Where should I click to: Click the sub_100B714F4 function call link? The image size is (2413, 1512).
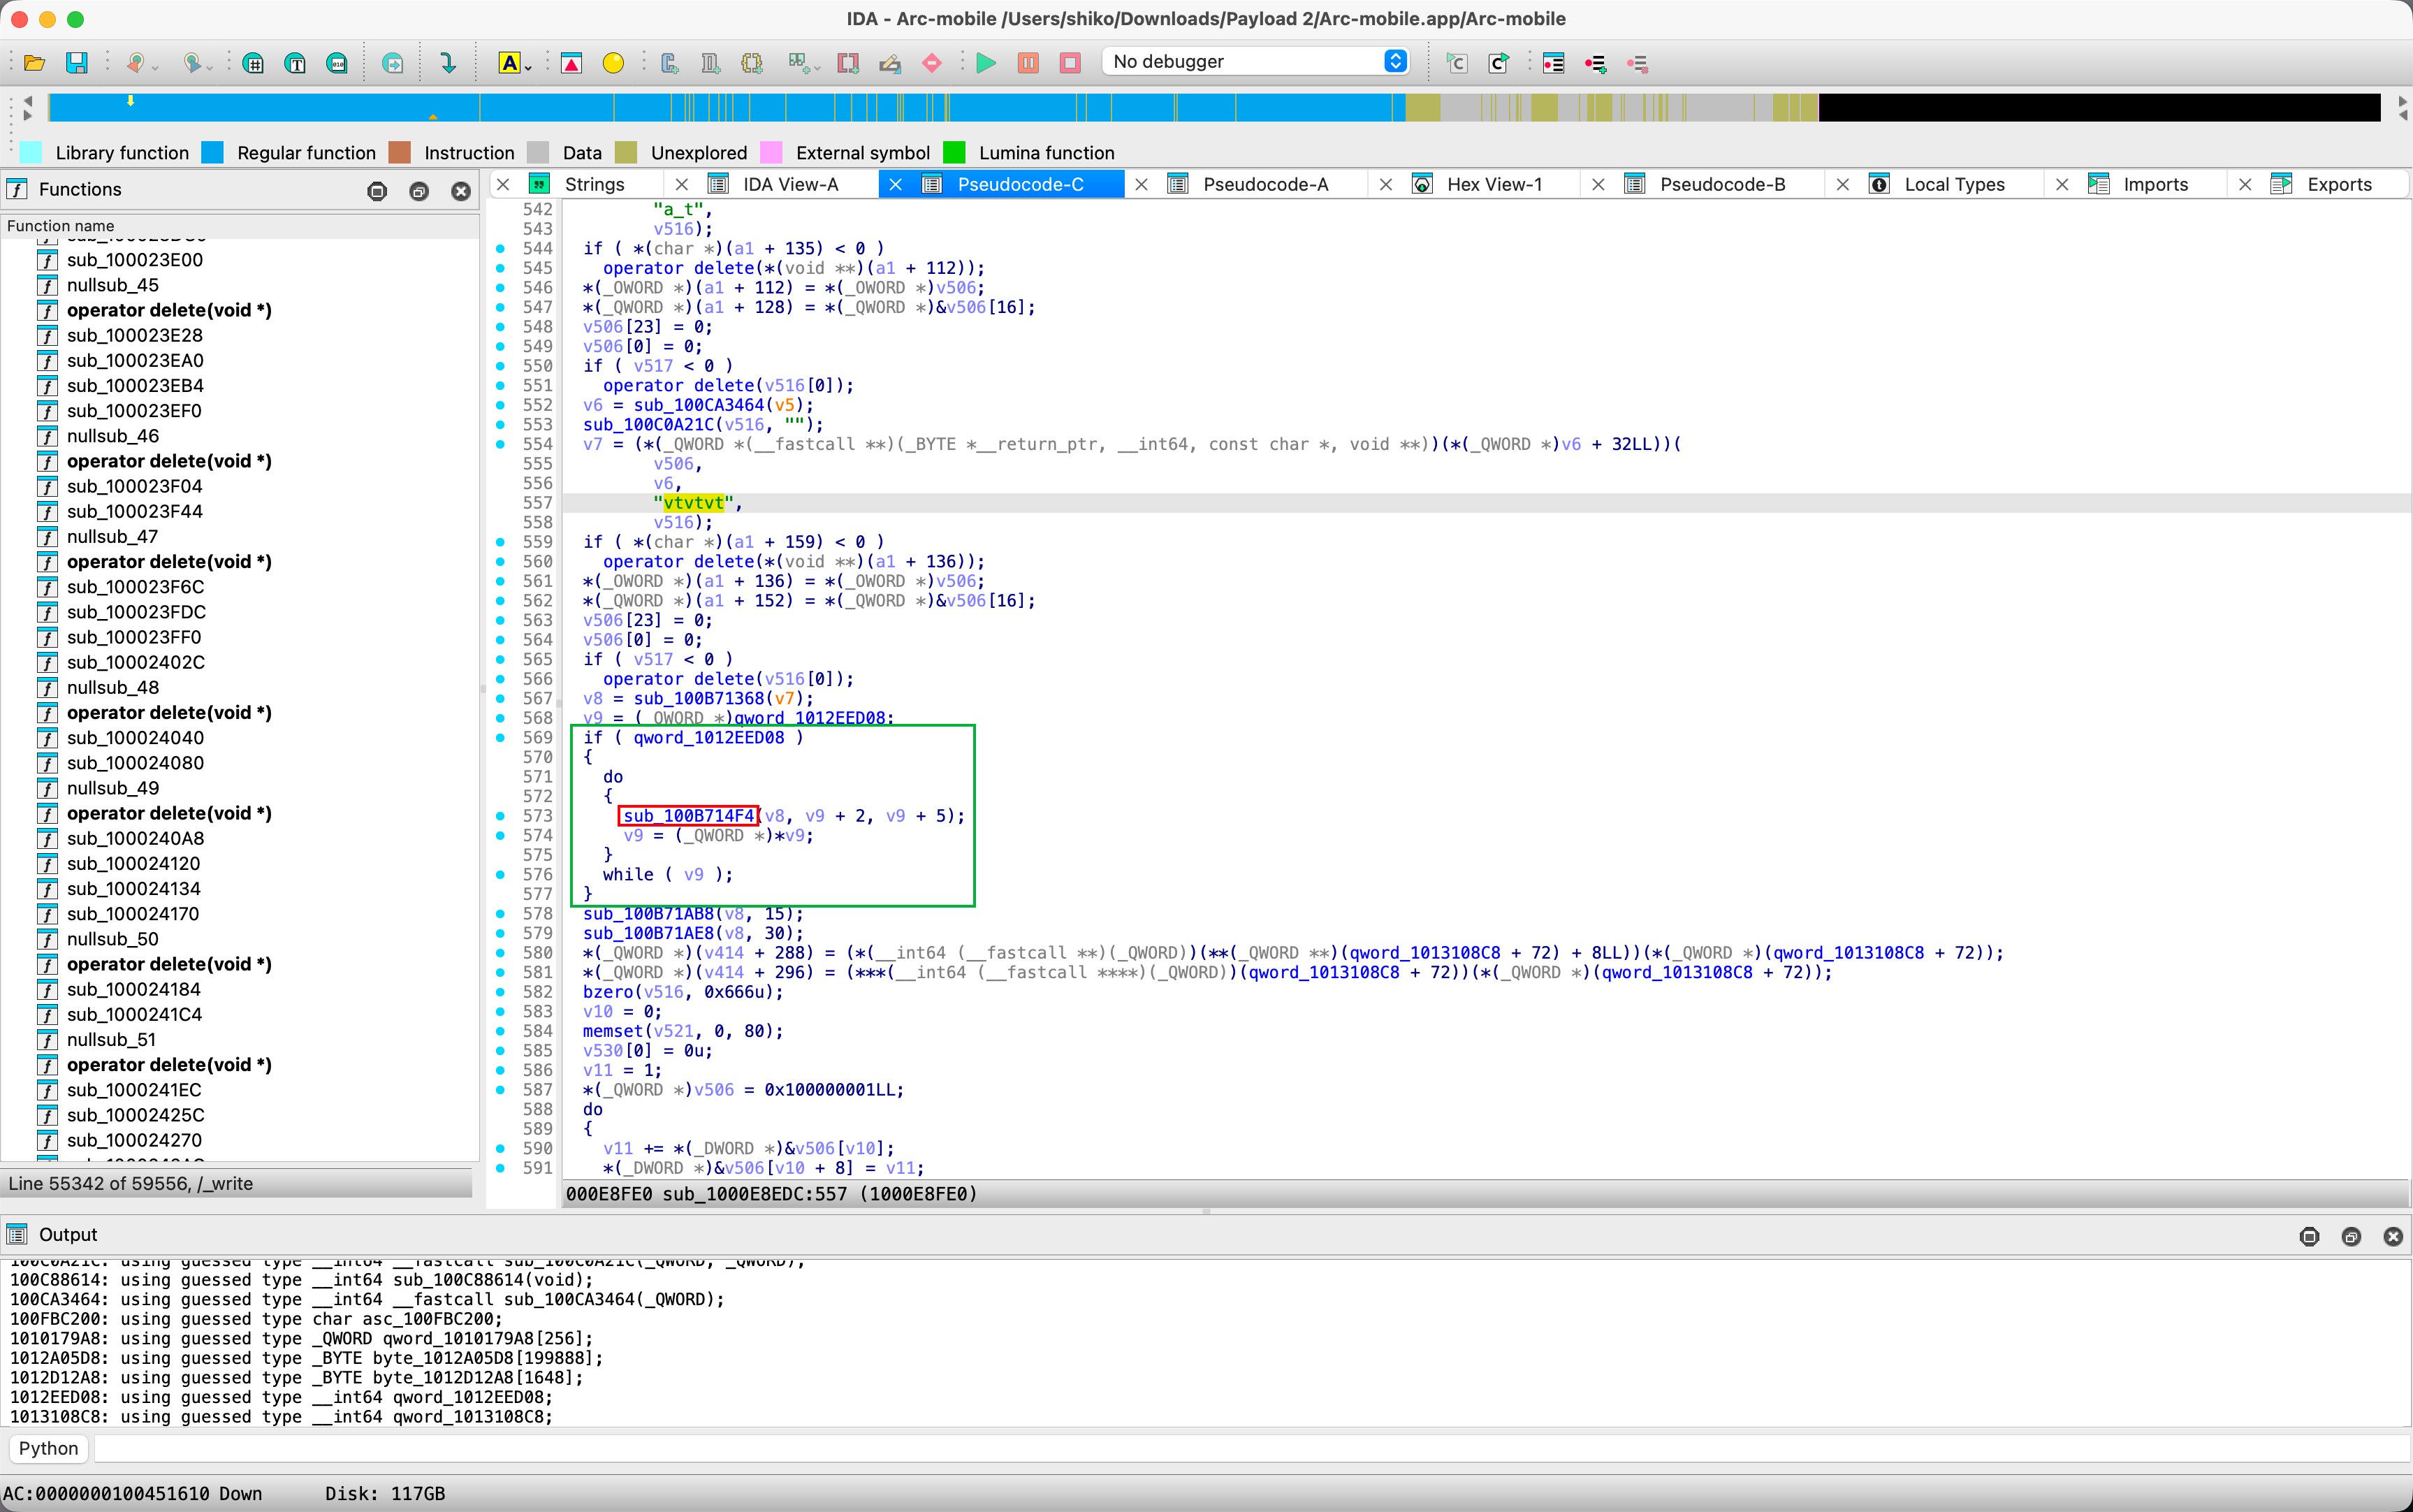coord(687,816)
